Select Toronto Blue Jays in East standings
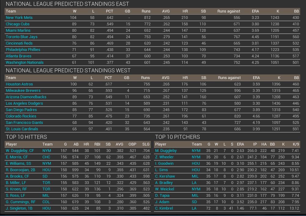306x216 pixels. [x=21, y=37]
